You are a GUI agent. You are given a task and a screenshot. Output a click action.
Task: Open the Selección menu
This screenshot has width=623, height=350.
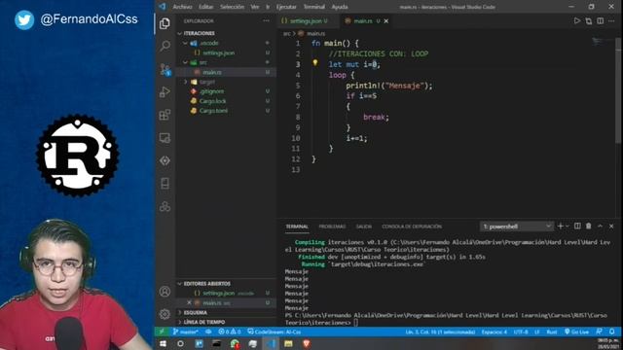tap(232, 7)
